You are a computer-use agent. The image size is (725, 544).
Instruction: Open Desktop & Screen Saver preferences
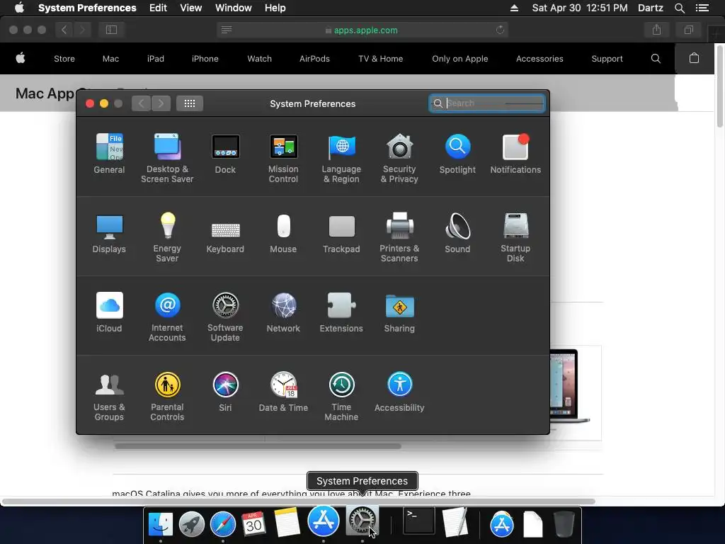[167, 158]
